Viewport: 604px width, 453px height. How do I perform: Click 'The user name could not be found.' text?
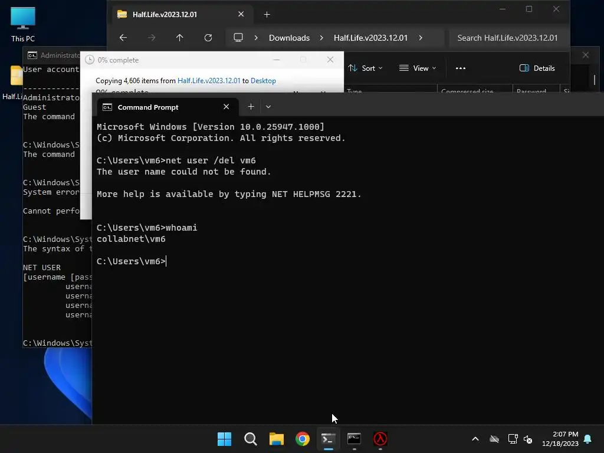coord(184,172)
